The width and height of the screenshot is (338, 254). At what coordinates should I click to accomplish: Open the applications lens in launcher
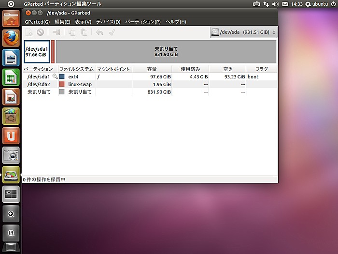[11, 214]
